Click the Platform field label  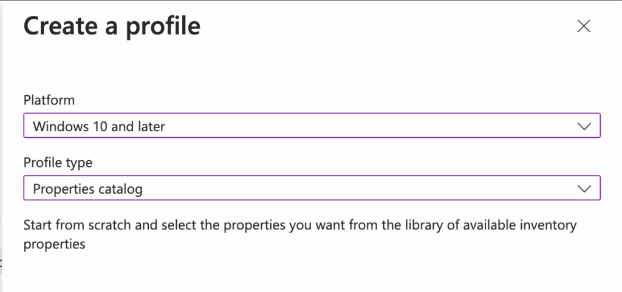click(49, 100)
